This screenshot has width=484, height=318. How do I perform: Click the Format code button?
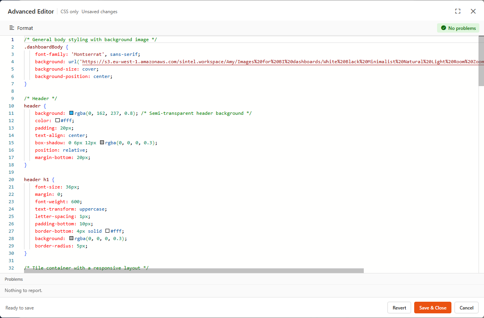point(21,28)
